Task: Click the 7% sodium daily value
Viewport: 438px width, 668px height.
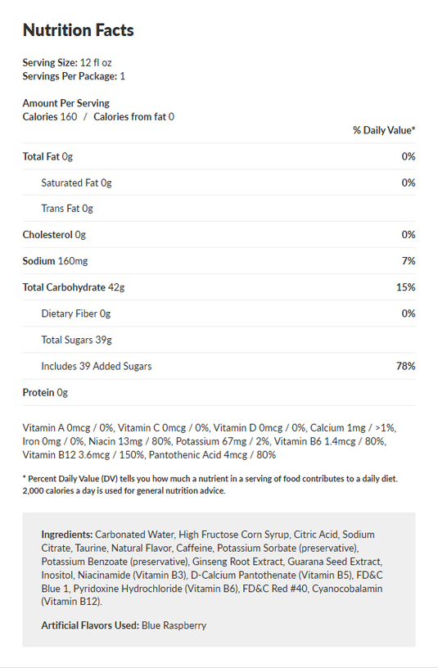Action: click(409, 261)
